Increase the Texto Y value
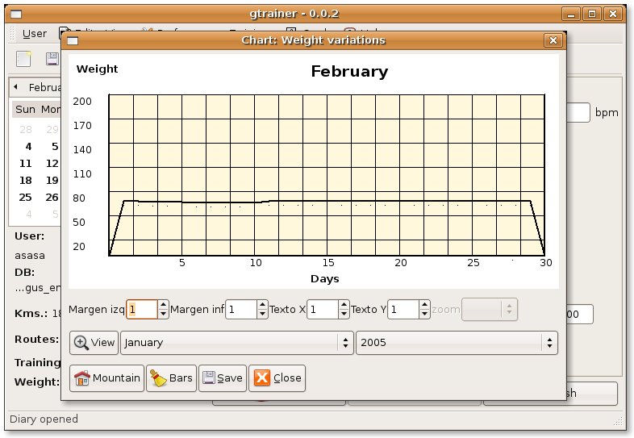 [424, 305]
